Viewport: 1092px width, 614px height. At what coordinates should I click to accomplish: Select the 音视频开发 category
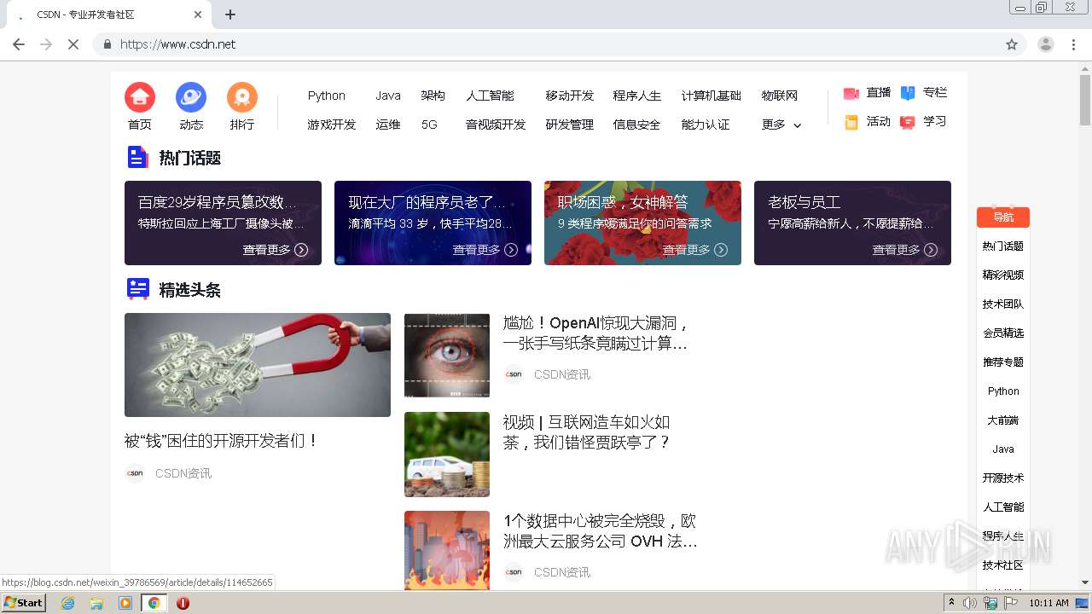pos(496,125)
